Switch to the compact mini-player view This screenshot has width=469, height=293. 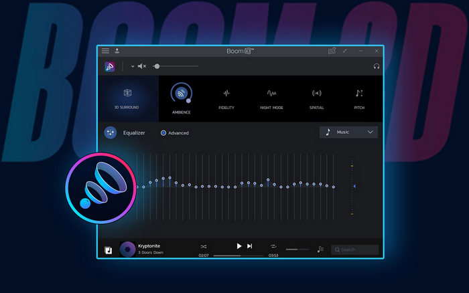(345, 51)
